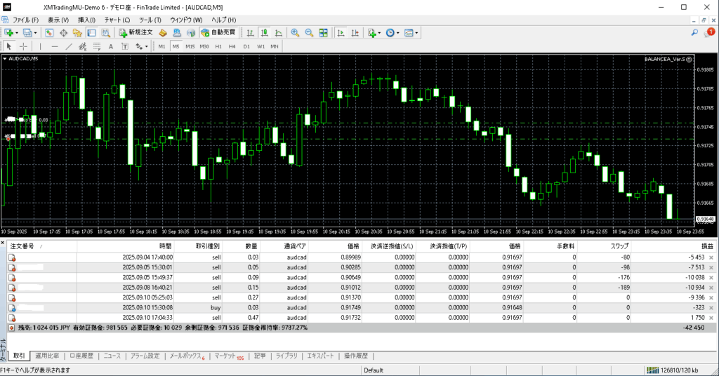Screen dimensions: 719x376
Task: Select the horizontal line drawing tool
Action: (54, 46)
